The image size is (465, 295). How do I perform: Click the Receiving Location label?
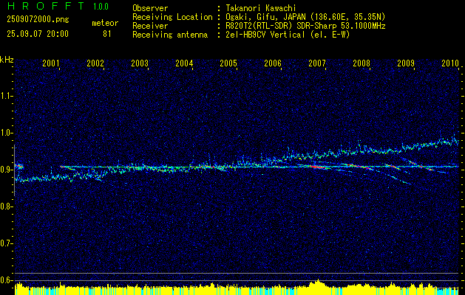[x=172, y=17]
